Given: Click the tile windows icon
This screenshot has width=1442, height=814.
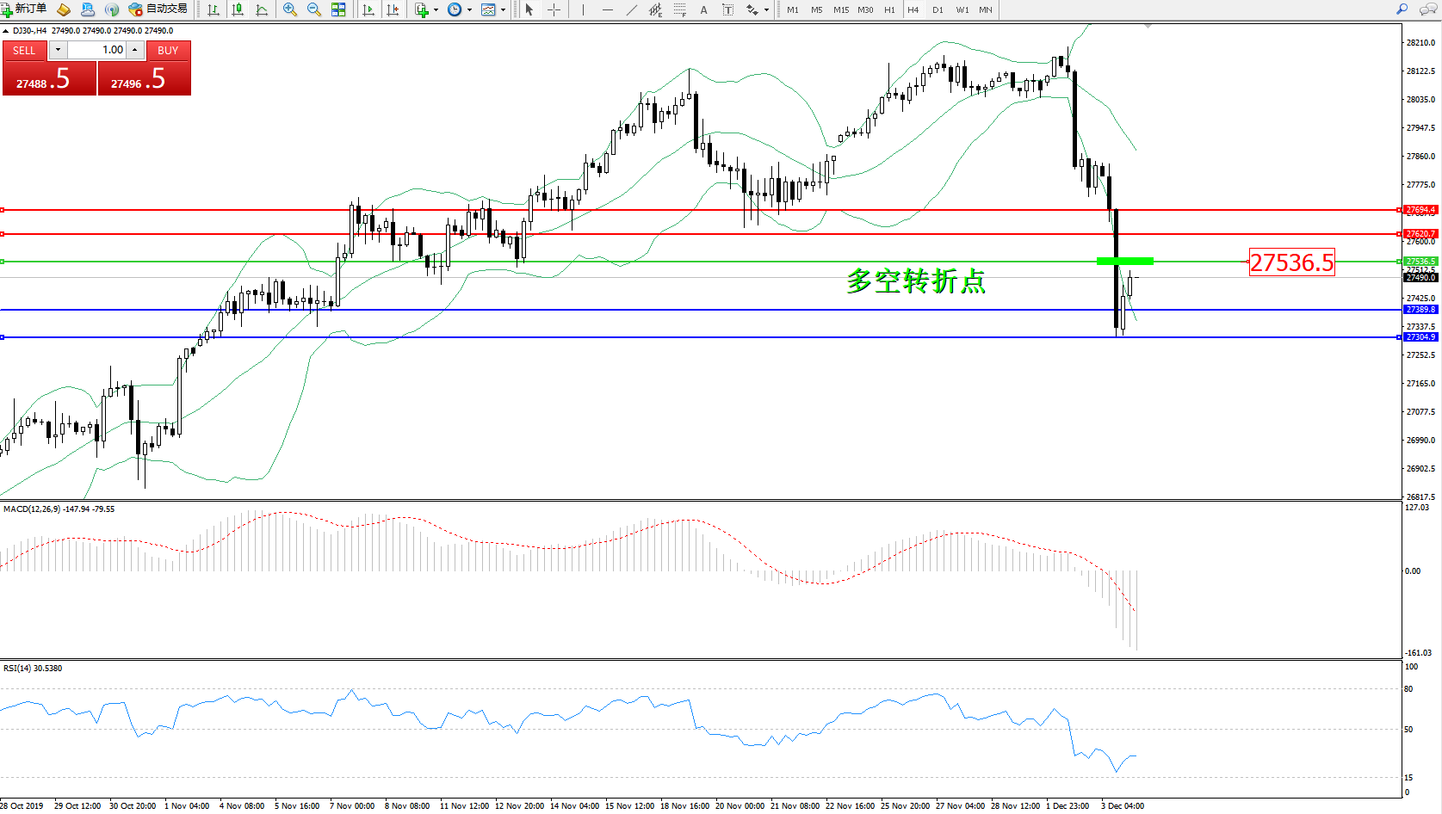Looking at the screenshot, I should tap(338, 9).
